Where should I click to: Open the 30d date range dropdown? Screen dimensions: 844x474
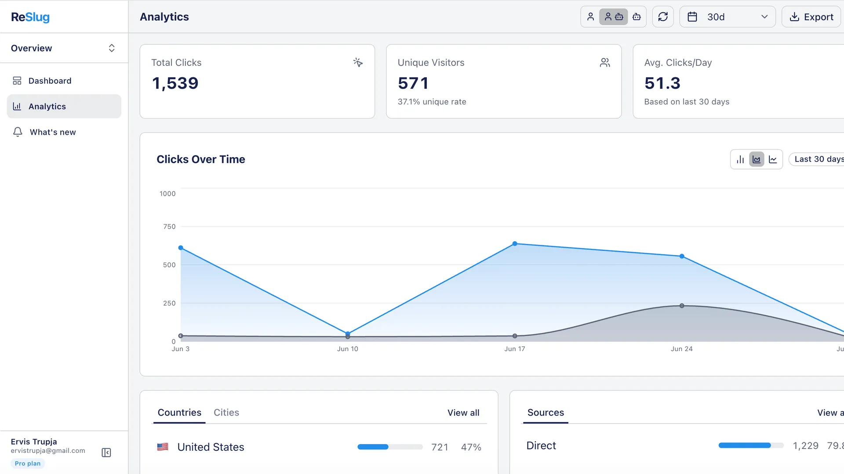(x=728, y=17)
